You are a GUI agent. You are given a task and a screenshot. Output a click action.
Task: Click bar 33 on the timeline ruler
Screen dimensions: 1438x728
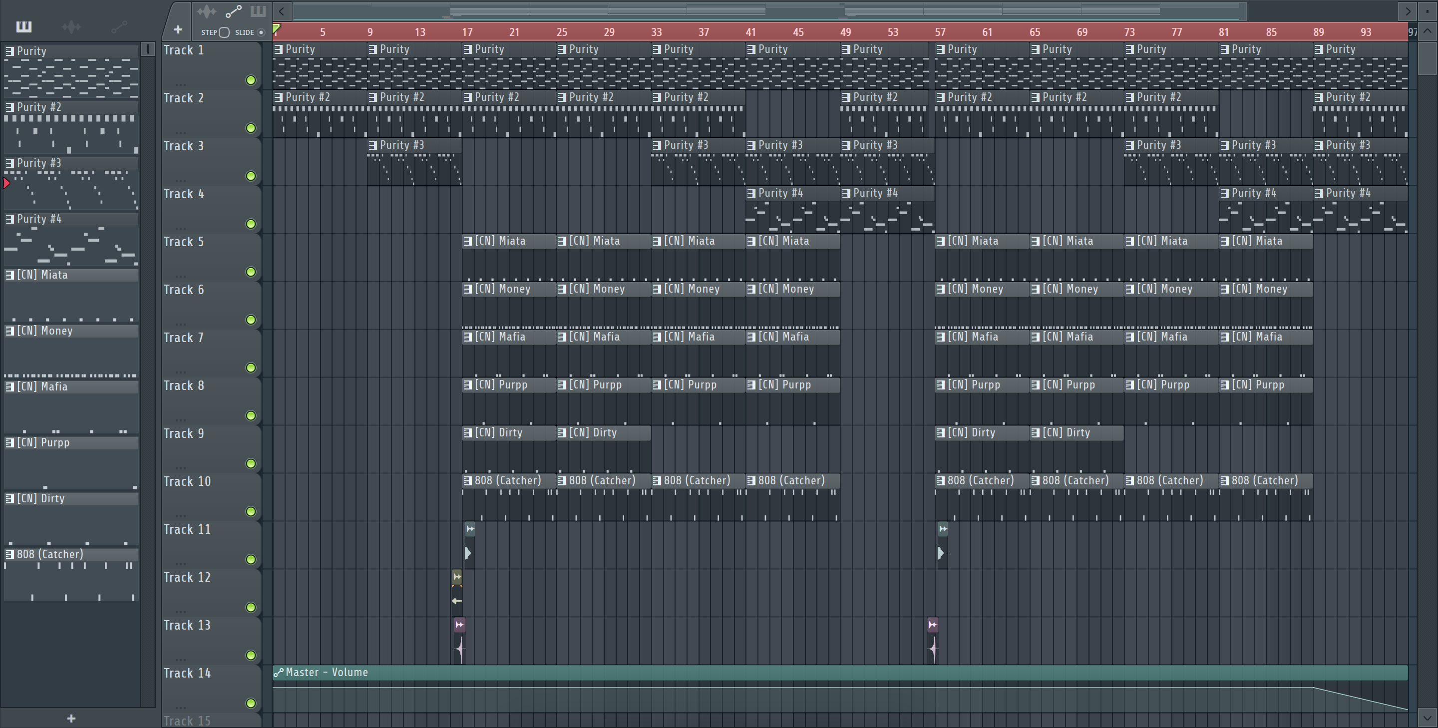[657, 32]
